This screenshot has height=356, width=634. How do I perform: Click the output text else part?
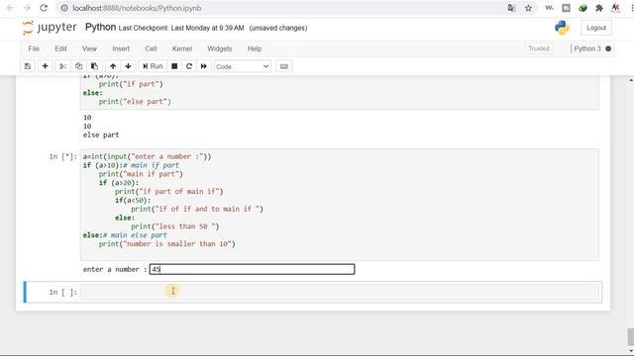click(x=101, y=134)
